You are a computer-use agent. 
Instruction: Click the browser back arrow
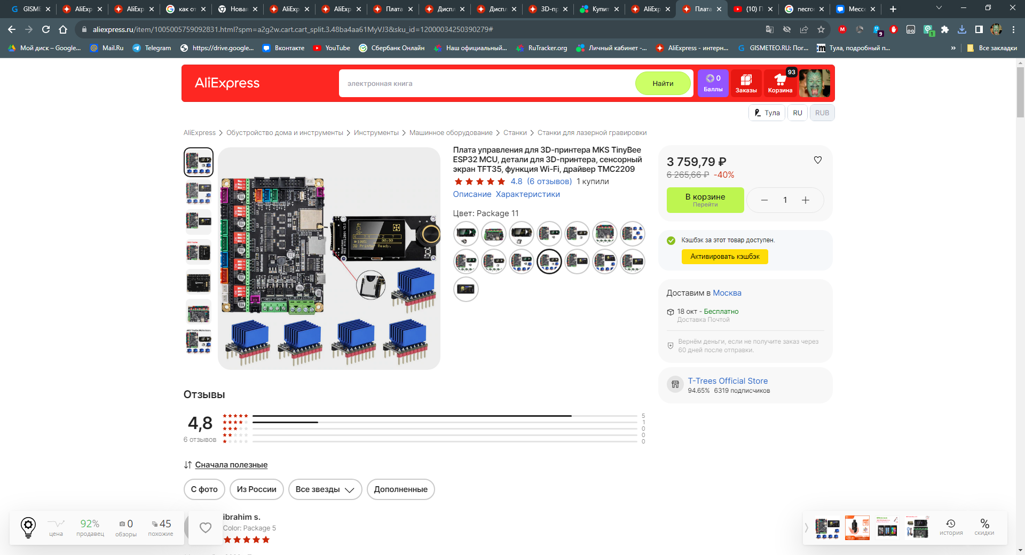coord(12,29)
